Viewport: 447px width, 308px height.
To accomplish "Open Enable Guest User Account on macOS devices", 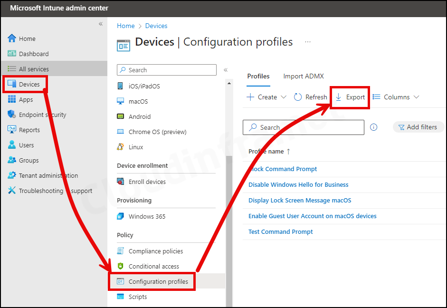I will click(312, 216).
